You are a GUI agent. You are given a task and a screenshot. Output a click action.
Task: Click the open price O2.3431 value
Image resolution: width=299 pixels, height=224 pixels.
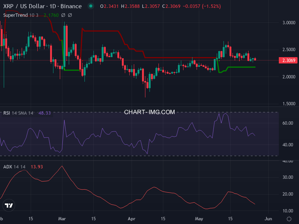click(x=110, y=6)
